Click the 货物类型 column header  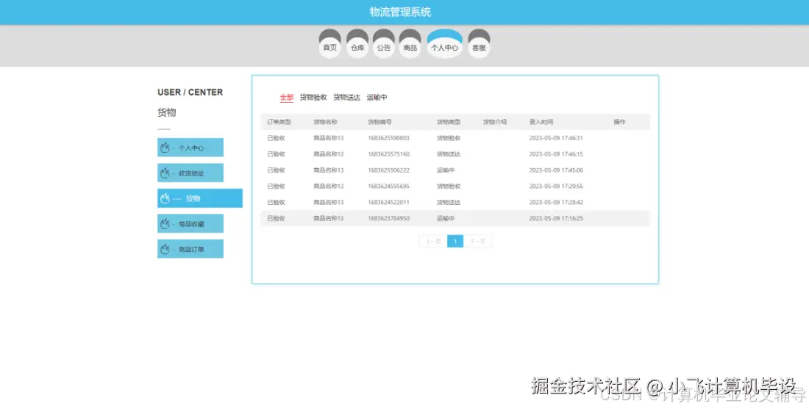(449, 122)
